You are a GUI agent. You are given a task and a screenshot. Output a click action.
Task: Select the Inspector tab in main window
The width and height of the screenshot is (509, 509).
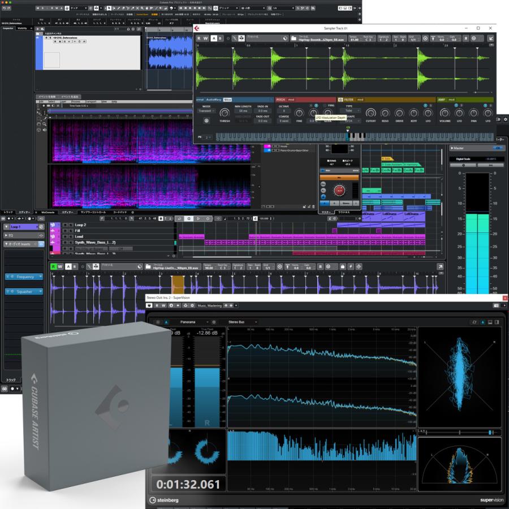8,28
